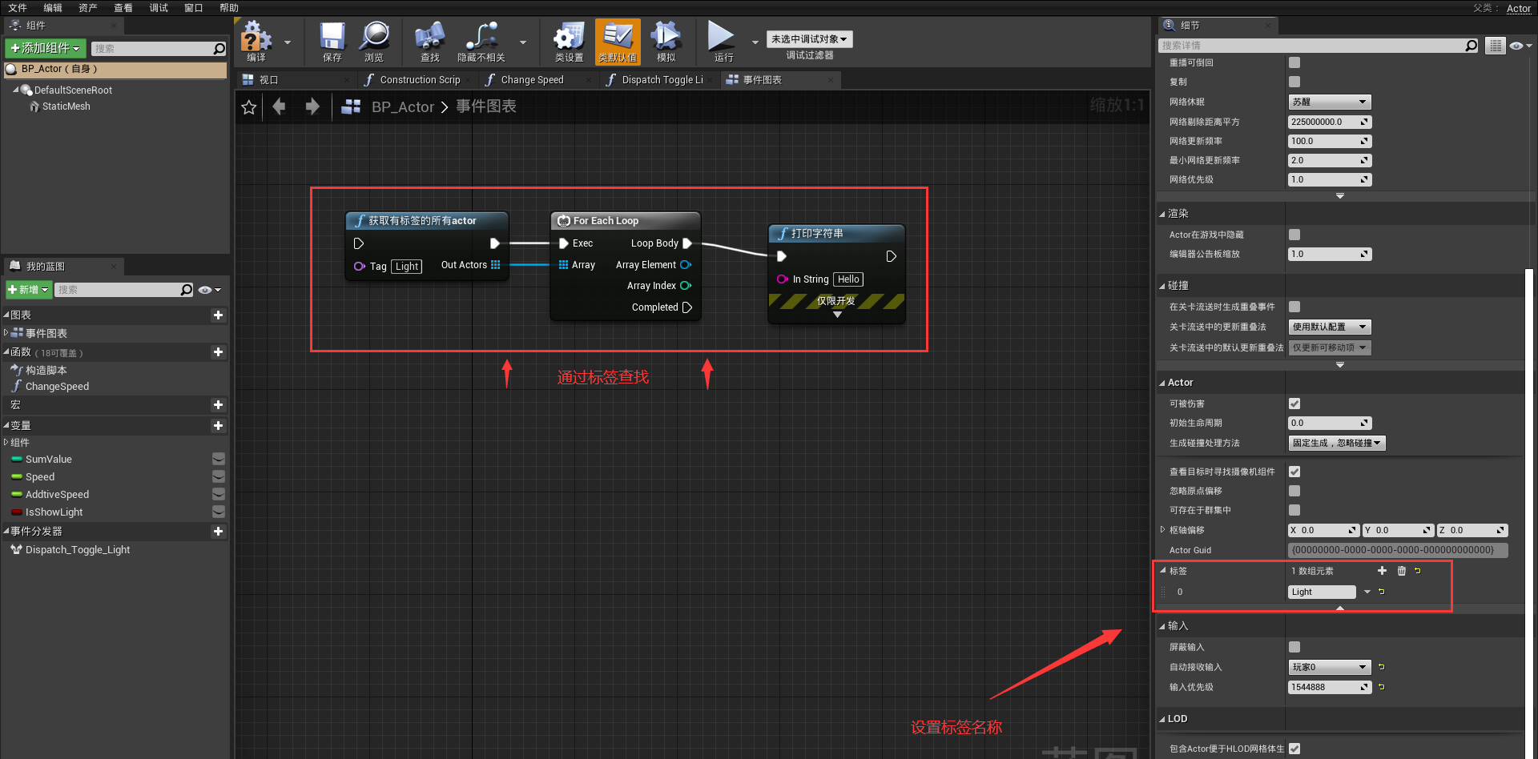
Task: Click the 运行 play button
Action: 721,42
